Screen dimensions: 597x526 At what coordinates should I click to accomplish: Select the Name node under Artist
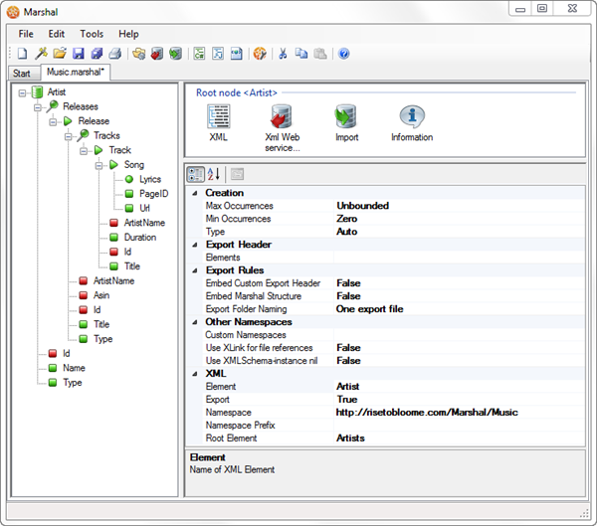tap(74, 368)
